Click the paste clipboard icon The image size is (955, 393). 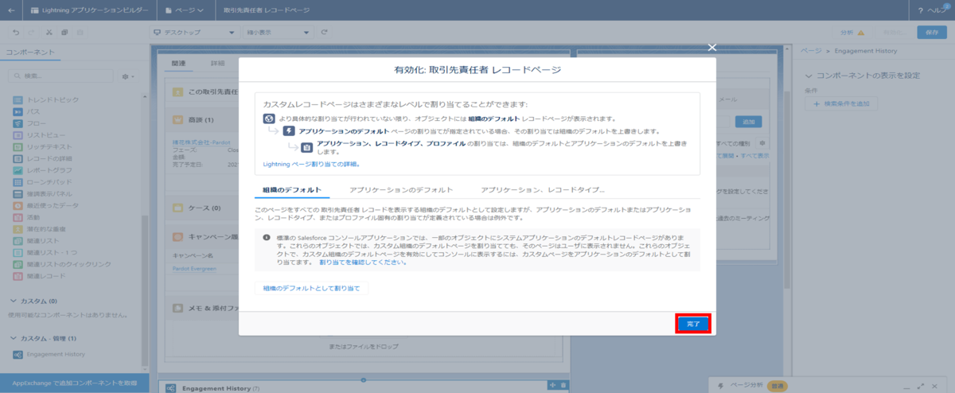(80, 32)
